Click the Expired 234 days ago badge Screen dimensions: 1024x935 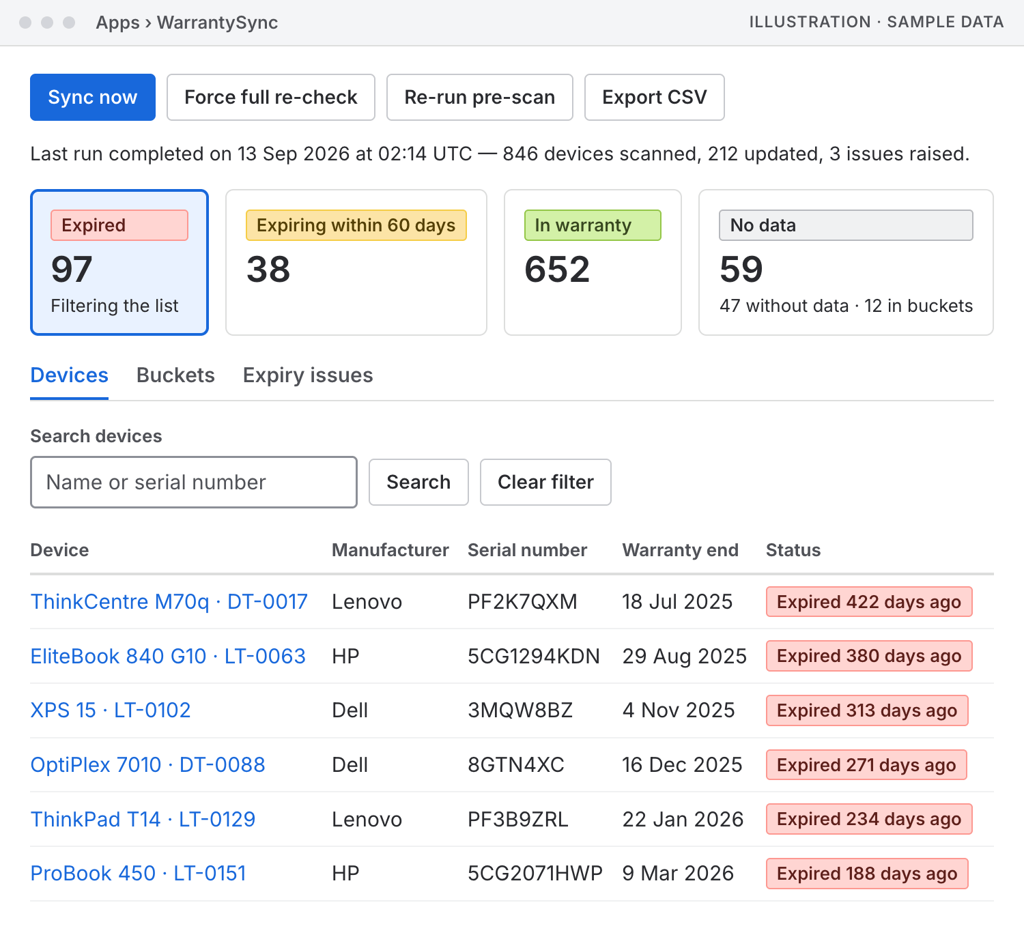pos(869,819)
